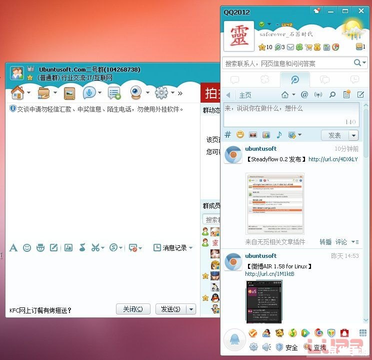Image resolution: width=372 pixels, height=360 pixels.
Task: Click the hashtag topic icon in microblog
Action: click(x=228, y=135)
